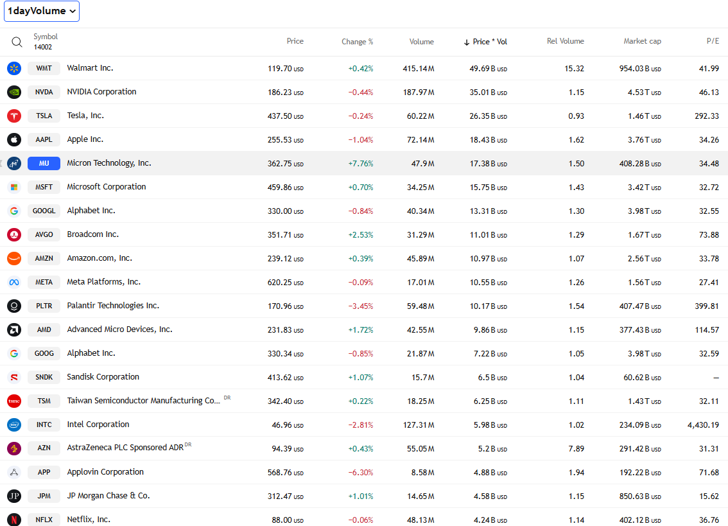
Task: Open the GOOGL ticker badge
Action: coord(44,211)
